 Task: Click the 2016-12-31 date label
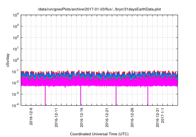point(157,117)
